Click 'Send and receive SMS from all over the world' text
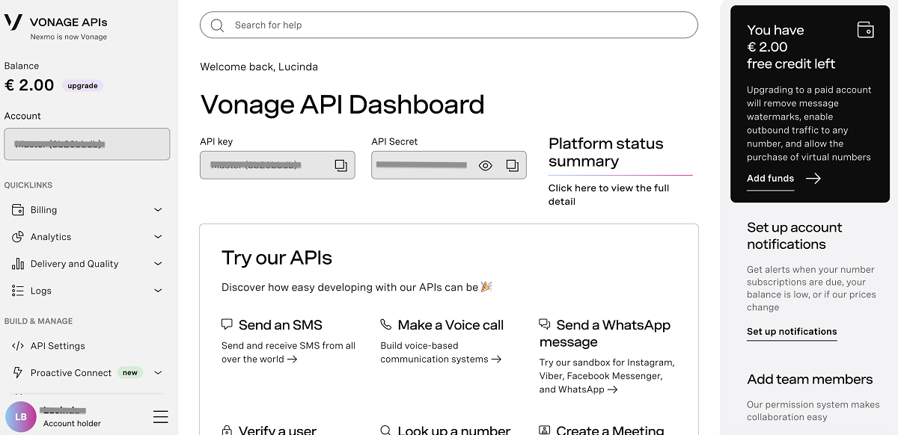898x435 pixels. pos(288,353)
